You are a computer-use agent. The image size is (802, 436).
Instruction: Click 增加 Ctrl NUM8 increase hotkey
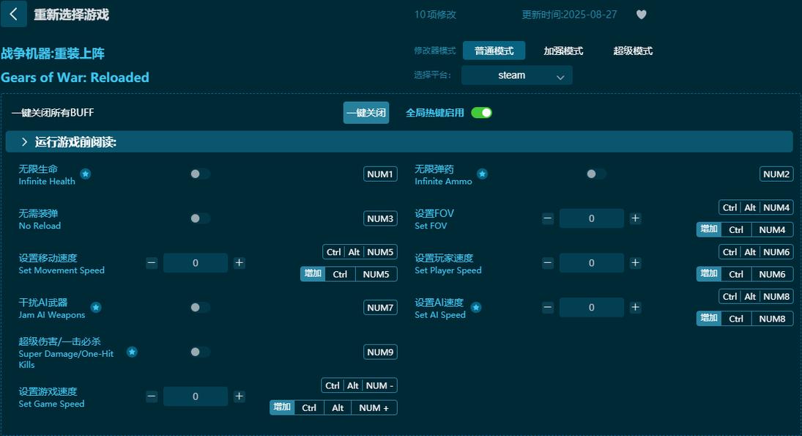pyautogui.click(x=745, y=319)
